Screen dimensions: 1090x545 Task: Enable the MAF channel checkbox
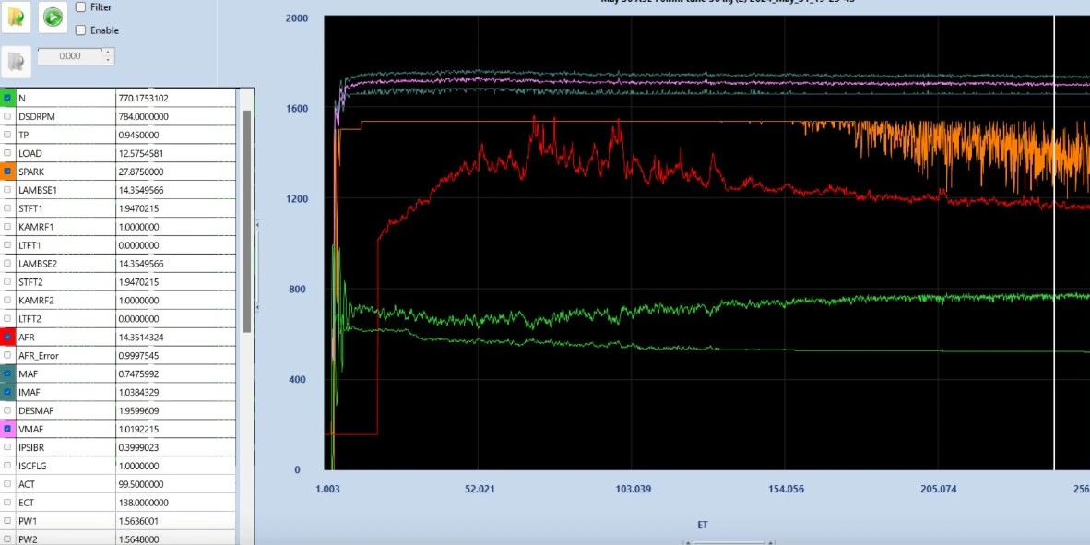[7, 374]
